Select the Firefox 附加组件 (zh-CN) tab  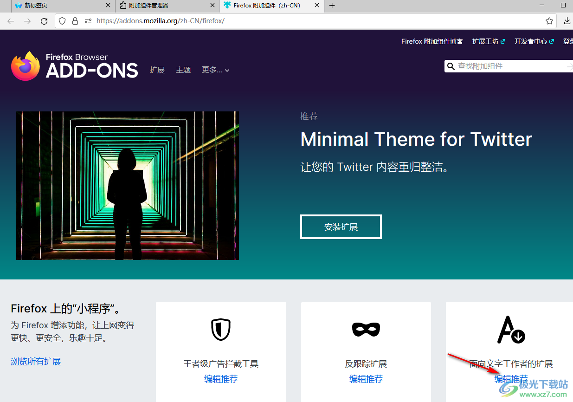click(272, 6)
